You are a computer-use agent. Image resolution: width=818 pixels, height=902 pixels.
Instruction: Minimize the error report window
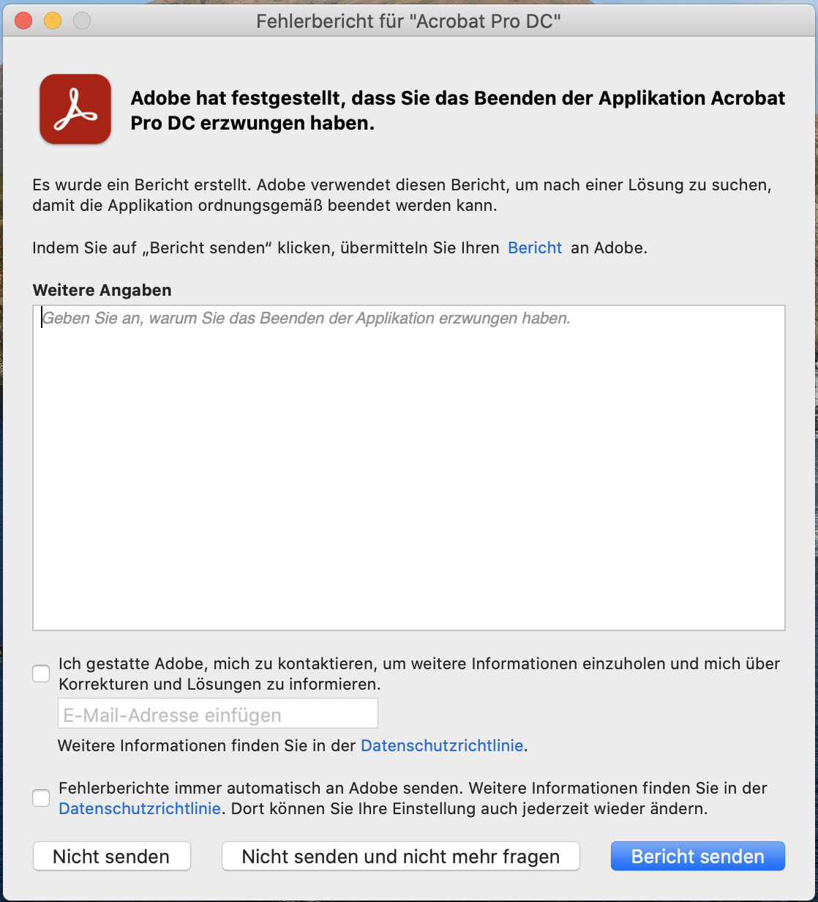tap(52, 20)
